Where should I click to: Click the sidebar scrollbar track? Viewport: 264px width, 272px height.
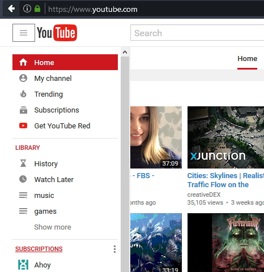pos(125,164)
